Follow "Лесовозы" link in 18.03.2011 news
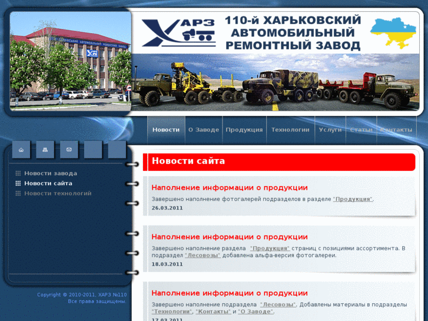The width and height of the screenshot is (428, 321). pos(203,256)
